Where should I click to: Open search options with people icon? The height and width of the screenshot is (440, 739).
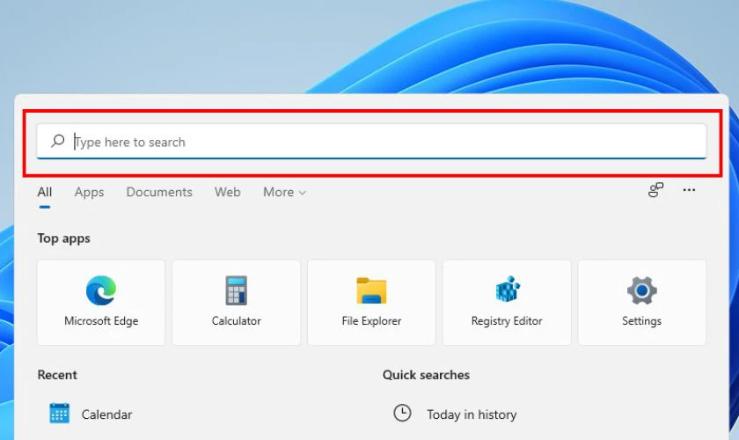tap(655, 190)
